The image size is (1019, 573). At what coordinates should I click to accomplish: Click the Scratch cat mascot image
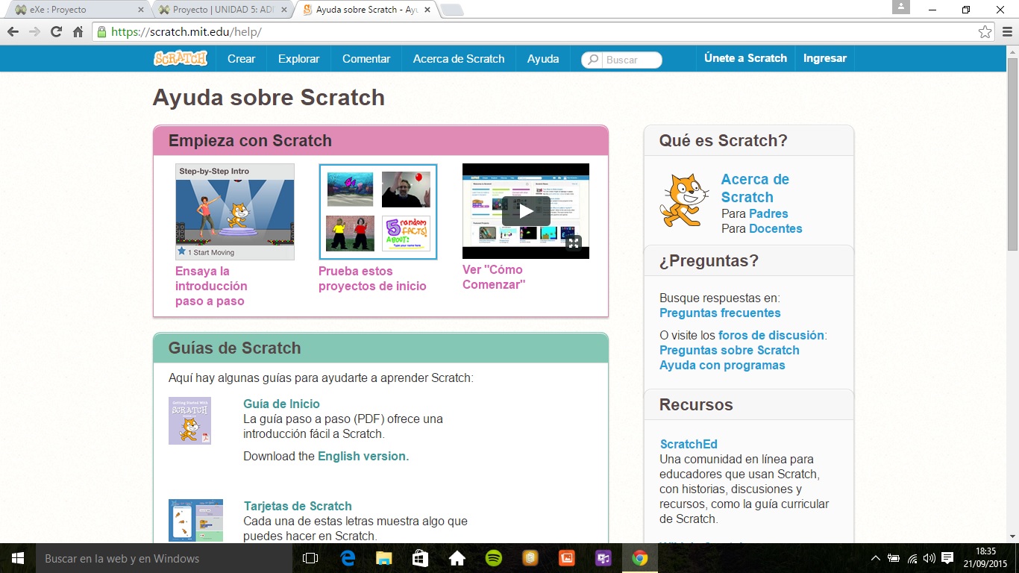pyautogui.click(x=685, y=200)
